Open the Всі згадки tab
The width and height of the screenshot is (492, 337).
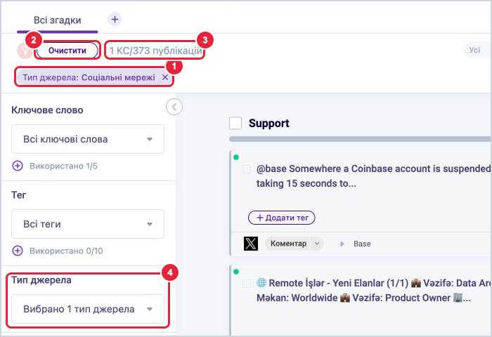click(x=58, y=20)
